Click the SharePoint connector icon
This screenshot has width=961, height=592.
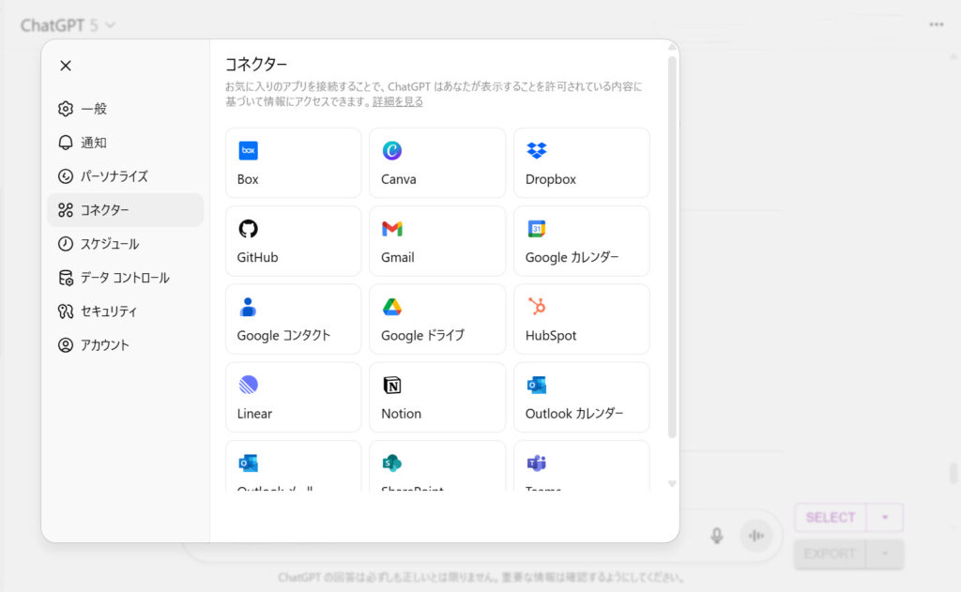point(392,463)
